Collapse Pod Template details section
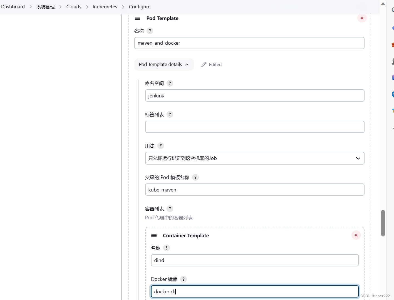 click(164, 64)
